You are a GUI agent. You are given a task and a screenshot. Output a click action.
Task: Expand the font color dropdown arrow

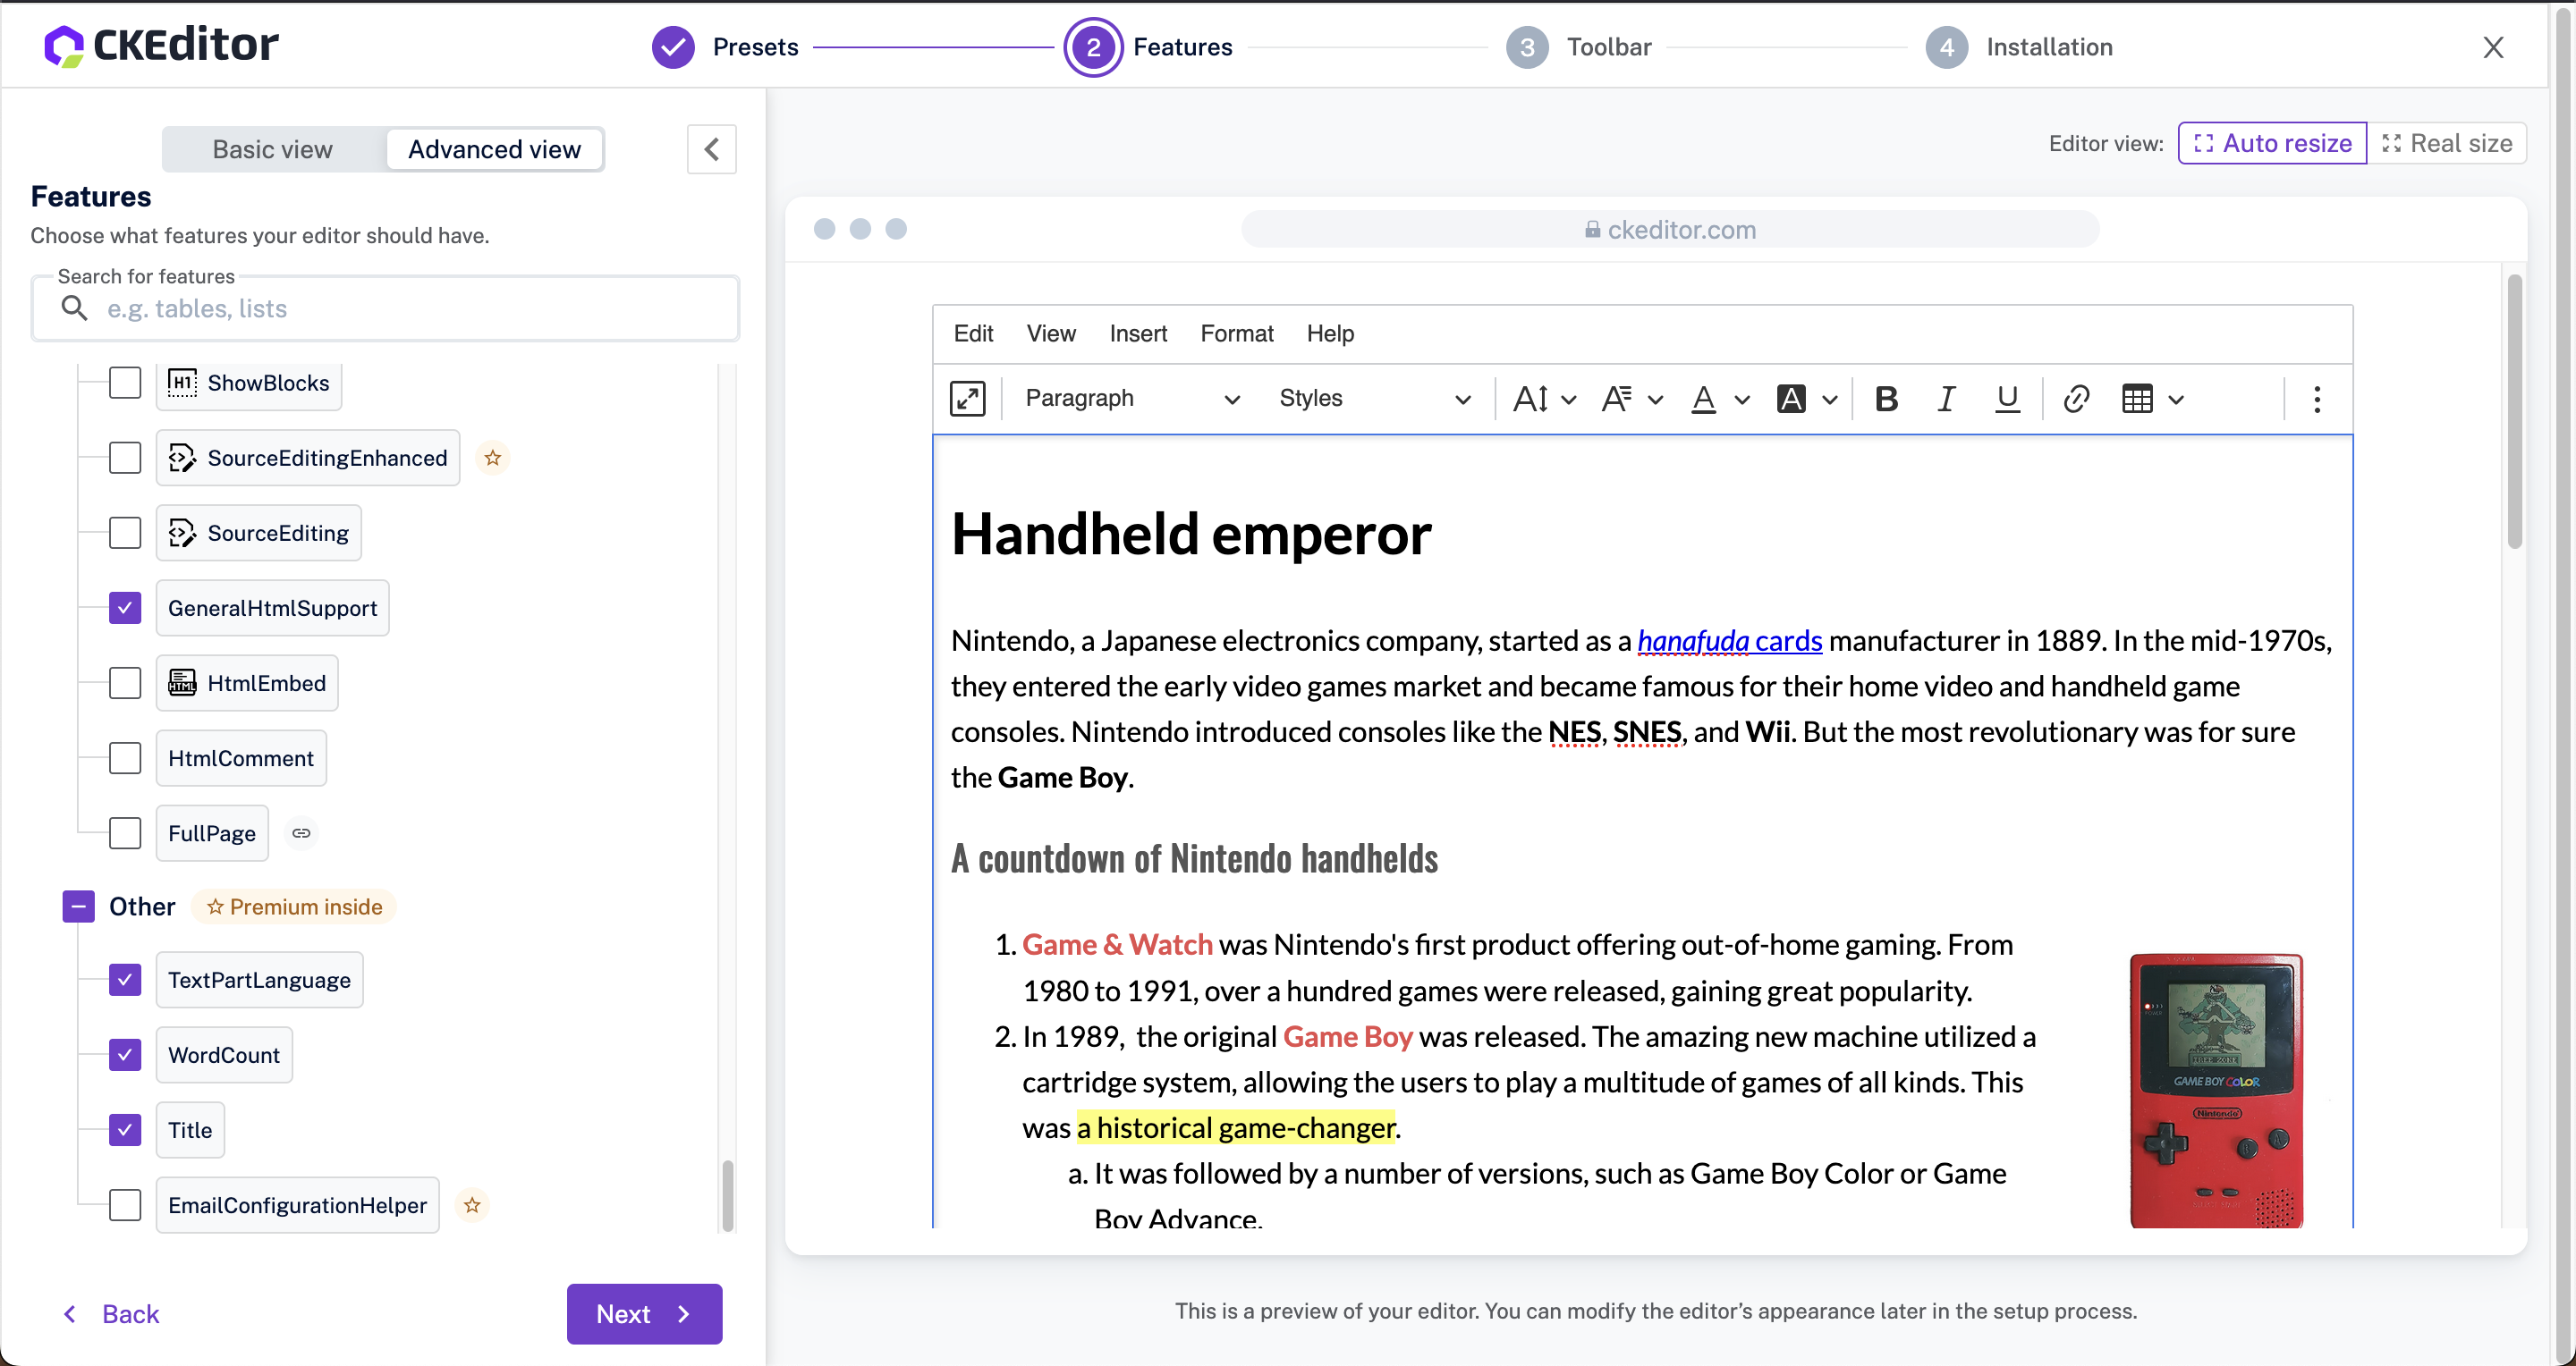point(1742,400)
